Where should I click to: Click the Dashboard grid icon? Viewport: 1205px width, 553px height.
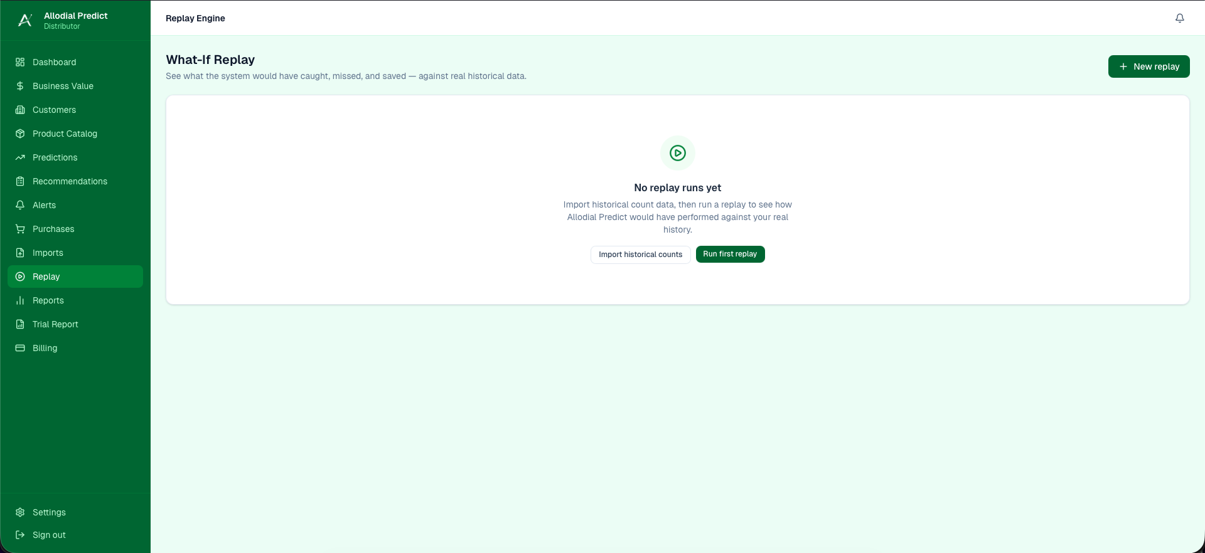20,62
